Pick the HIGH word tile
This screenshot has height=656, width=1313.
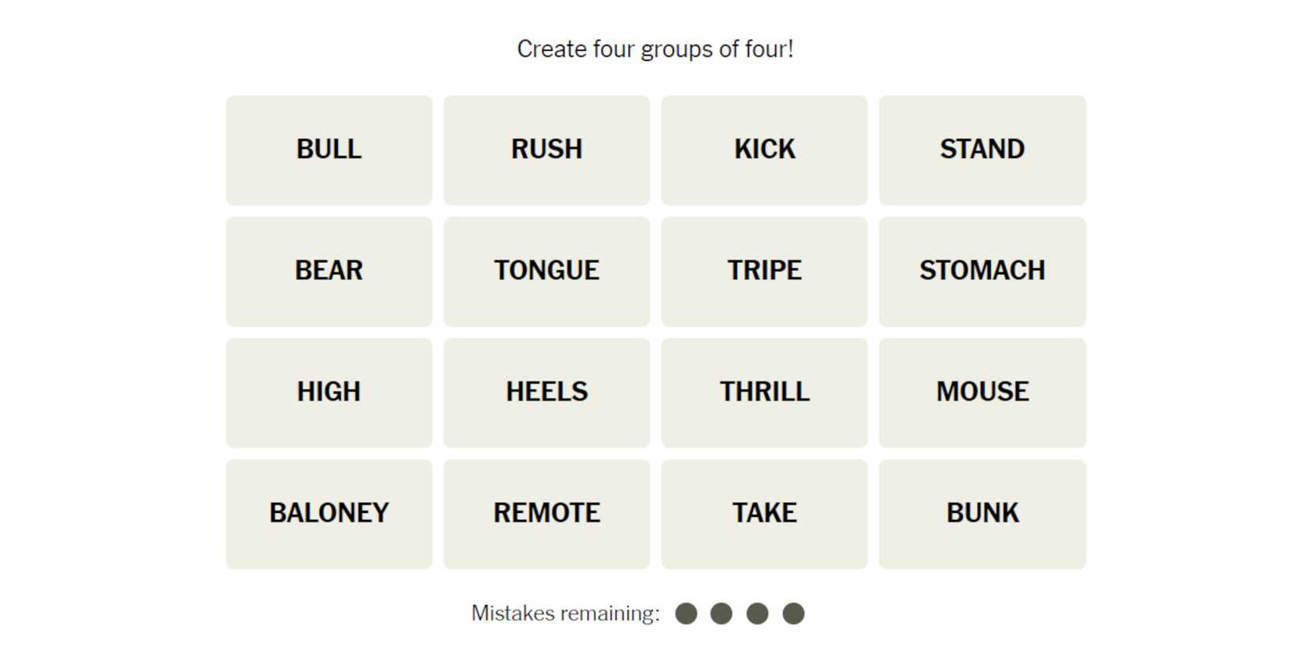(329, 393)
